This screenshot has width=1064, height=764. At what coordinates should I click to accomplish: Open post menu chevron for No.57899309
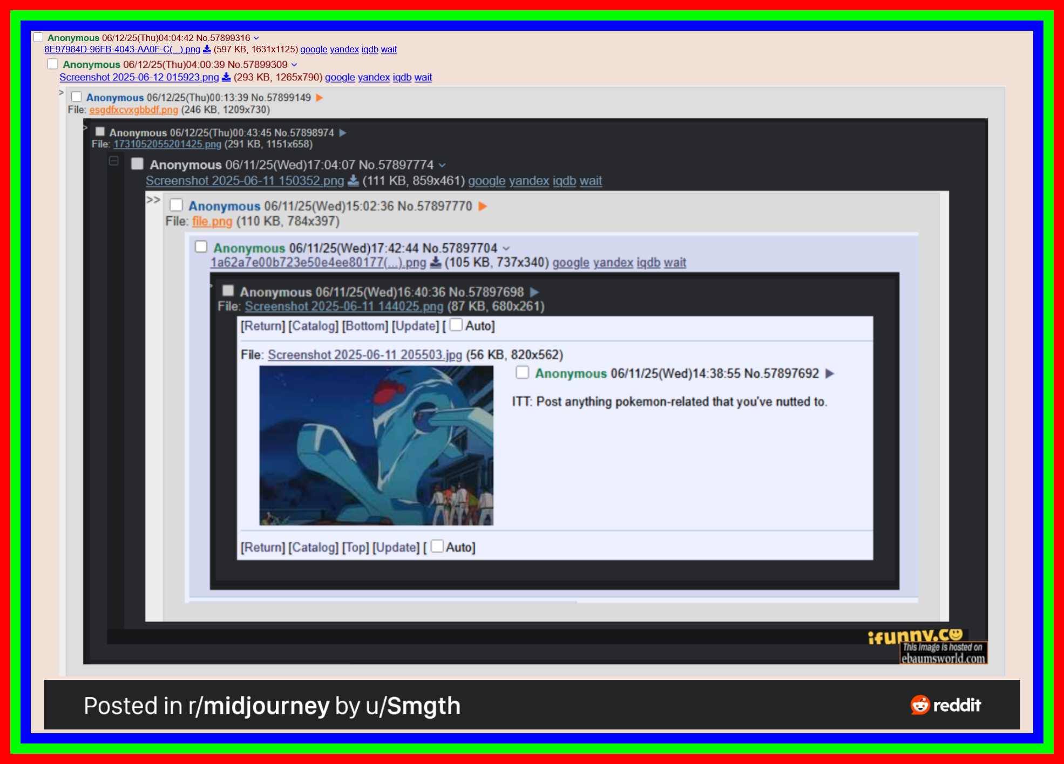tap(294, 65)
